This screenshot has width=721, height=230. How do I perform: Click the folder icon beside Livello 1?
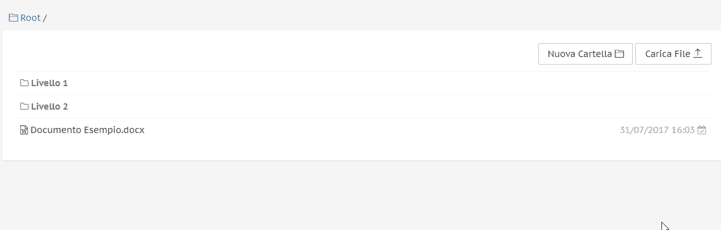24,83
